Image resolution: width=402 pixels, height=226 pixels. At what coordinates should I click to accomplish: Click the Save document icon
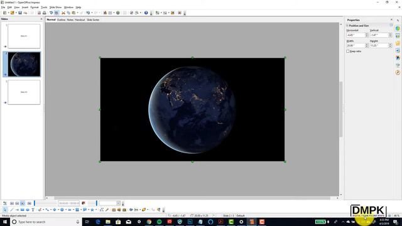pos(20,13)
